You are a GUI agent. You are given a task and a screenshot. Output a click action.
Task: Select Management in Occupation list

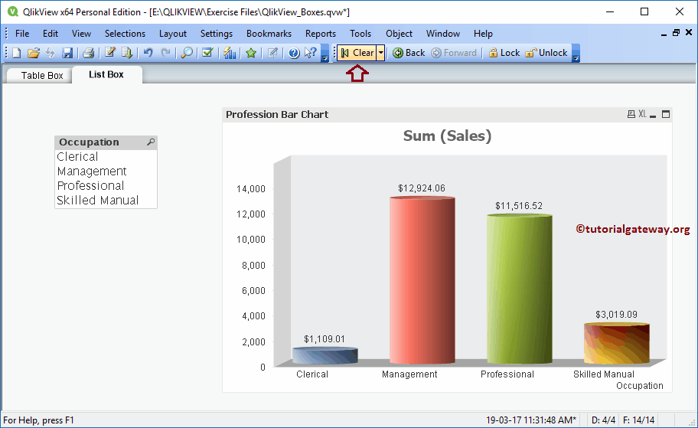click(x=106, y=172)
